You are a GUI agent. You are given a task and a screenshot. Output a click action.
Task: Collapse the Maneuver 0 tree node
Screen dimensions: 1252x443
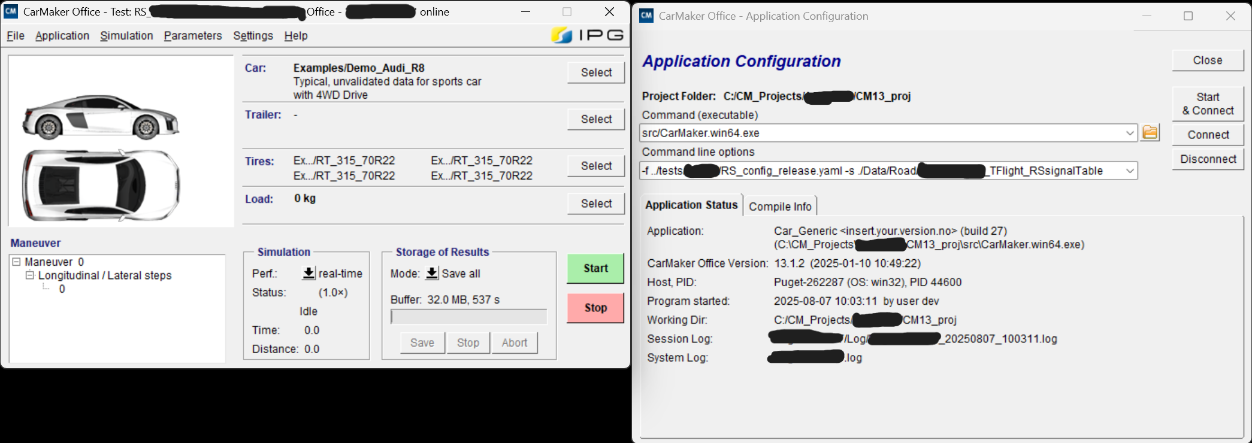[x=17, y=262]
